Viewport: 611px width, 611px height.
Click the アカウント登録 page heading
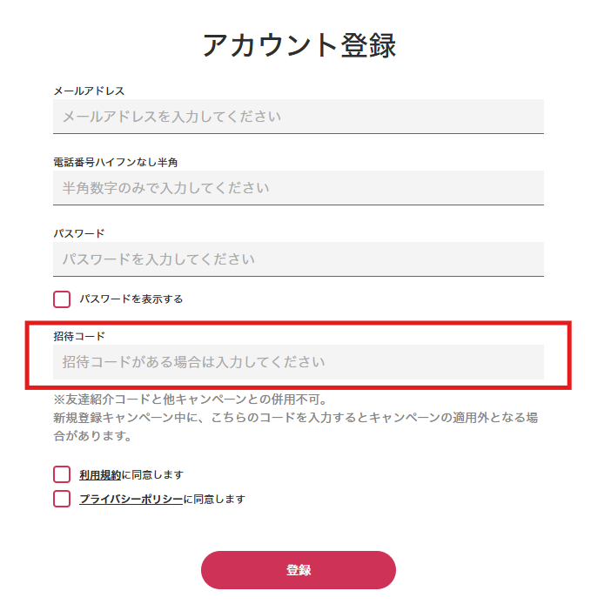(x=299, y=45)
